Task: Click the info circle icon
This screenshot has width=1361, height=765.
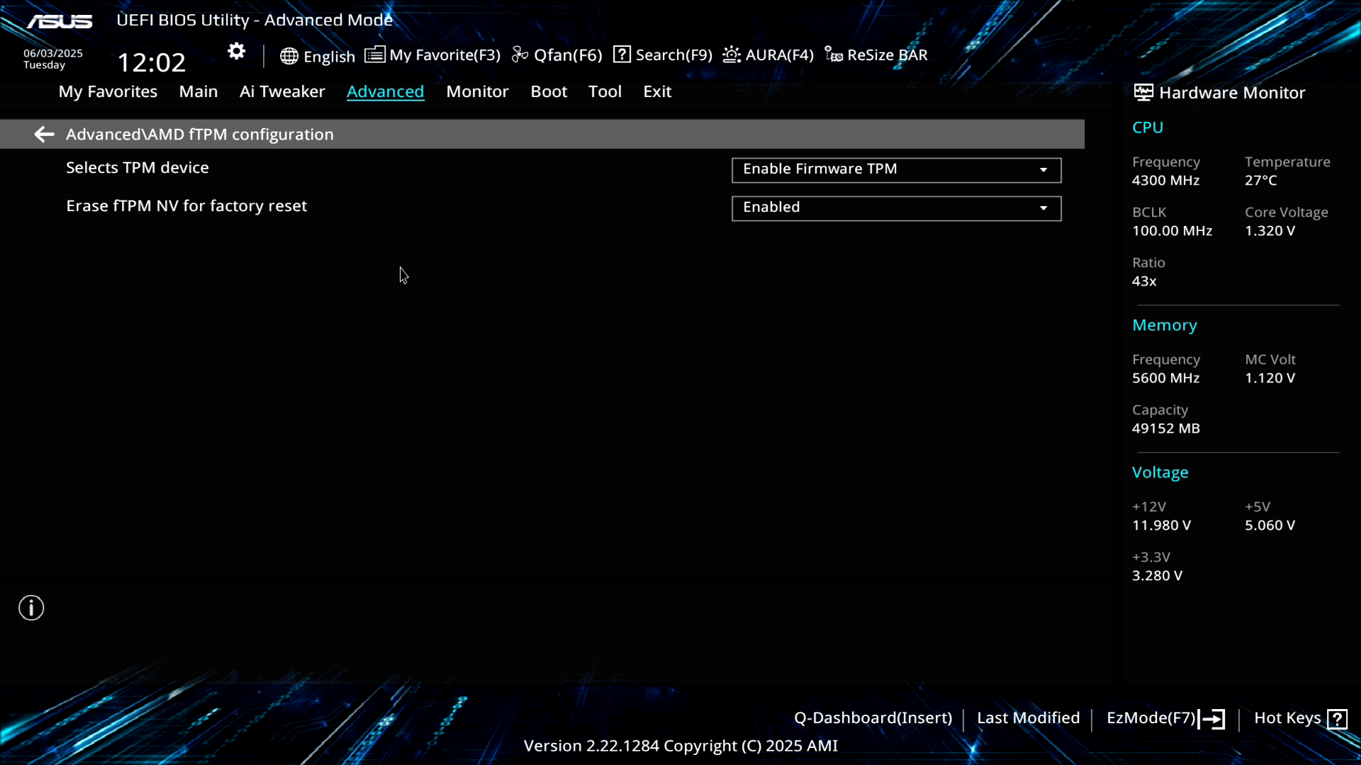Action: coord(31,608)
